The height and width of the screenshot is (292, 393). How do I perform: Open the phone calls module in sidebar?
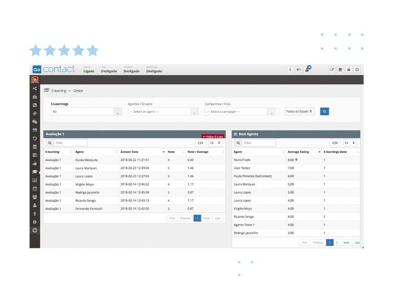click(x=35, y=105)
